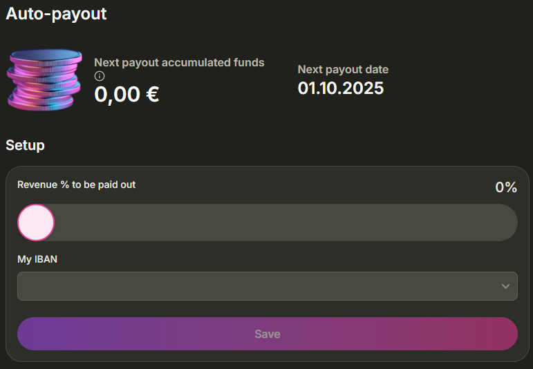Click the 0,00 € accumulated funds amount

[x=127, y=93]
